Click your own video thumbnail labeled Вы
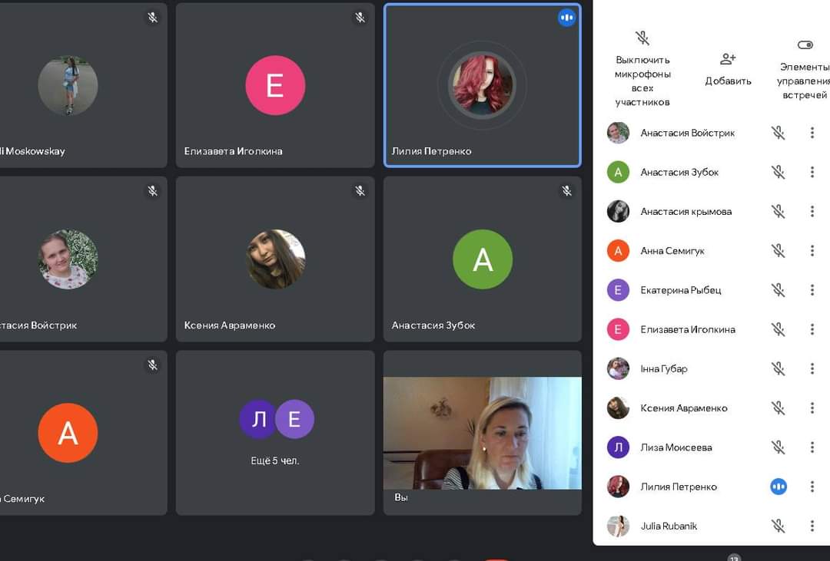830x561 pixels. [x=482, y=433]
